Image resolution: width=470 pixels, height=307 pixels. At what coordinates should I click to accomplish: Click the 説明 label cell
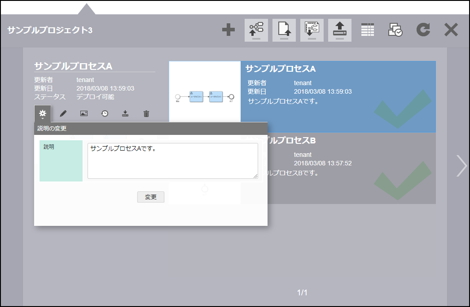pyautogui.click(x=61, y=161)
